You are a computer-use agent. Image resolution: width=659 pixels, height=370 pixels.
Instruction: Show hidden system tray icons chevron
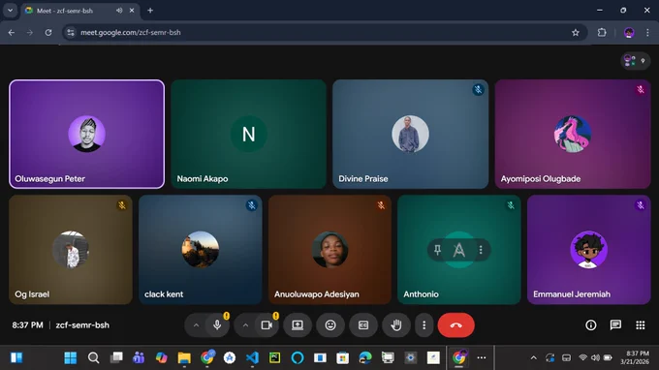[x=533, y=357]
